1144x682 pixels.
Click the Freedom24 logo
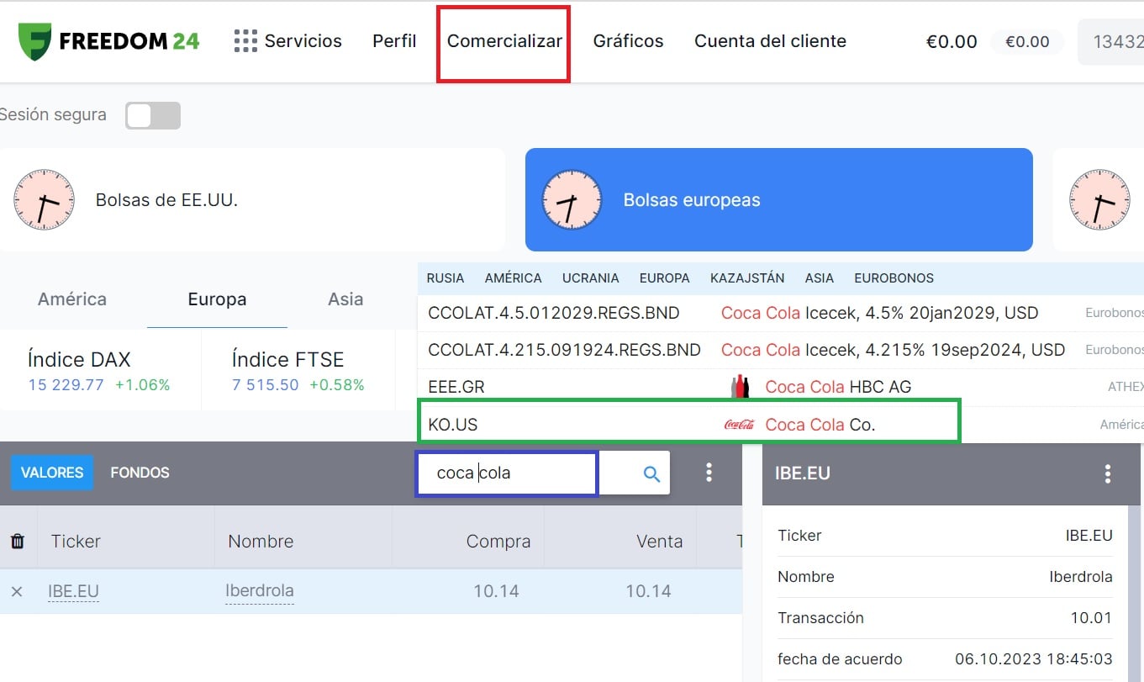tap(108, 41)
